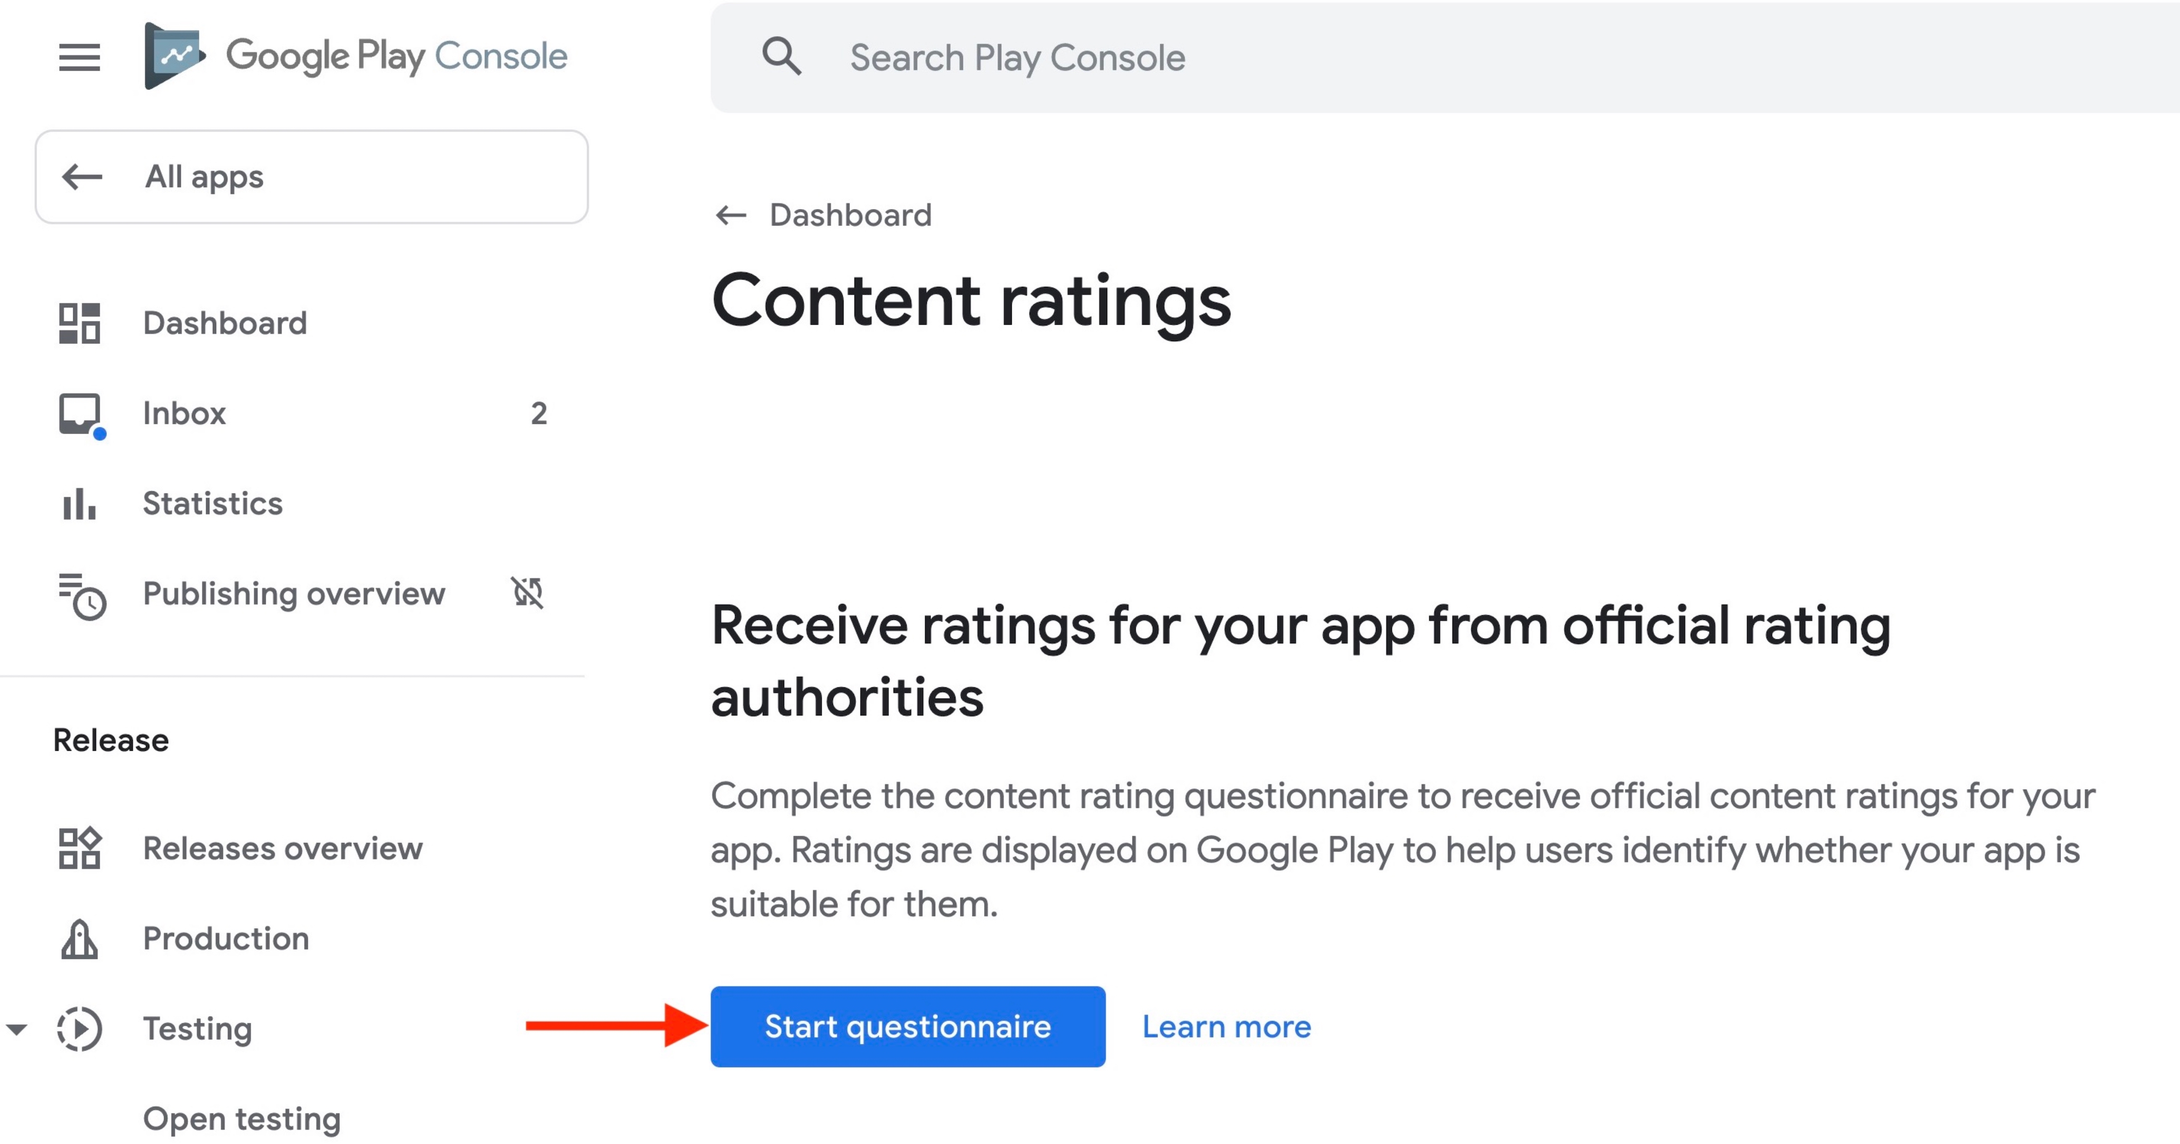Click the managed publishing off icon

(527, 593)
